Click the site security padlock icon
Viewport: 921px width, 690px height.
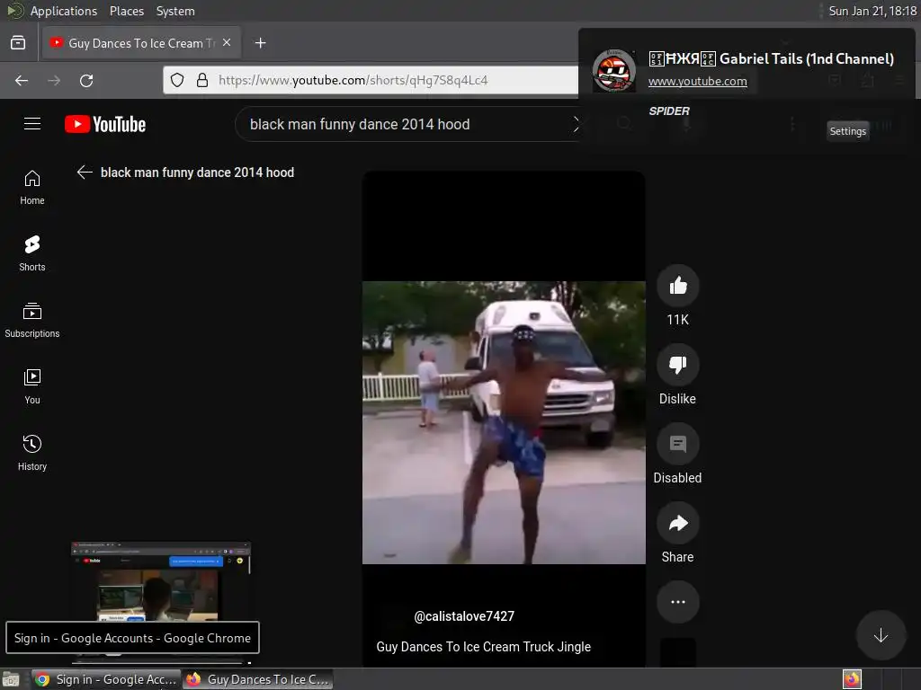(202, 80)
